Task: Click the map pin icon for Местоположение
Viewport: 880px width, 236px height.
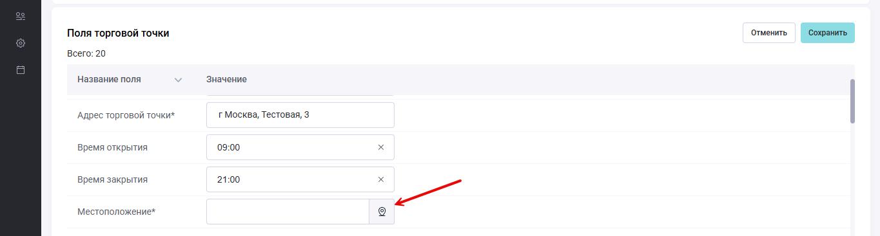Action: pos(382,212)
